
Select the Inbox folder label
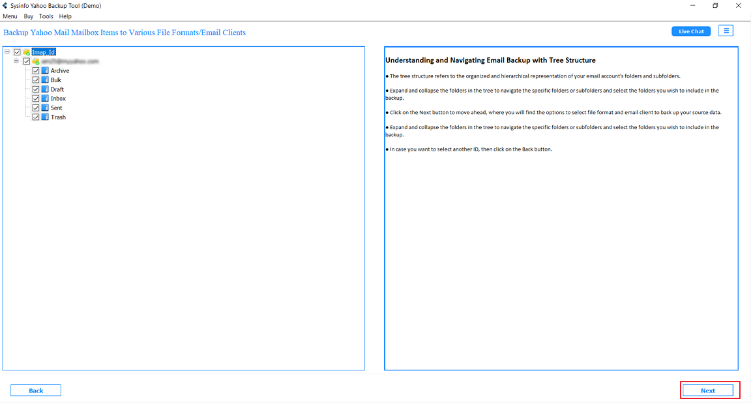tap(59, 98)
